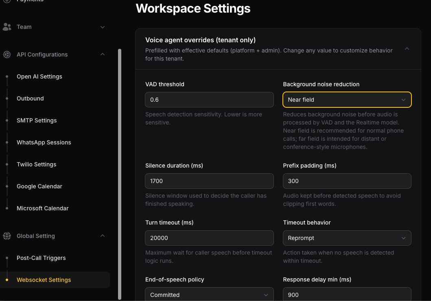Expand the Team section chevron

pos(103,27)
